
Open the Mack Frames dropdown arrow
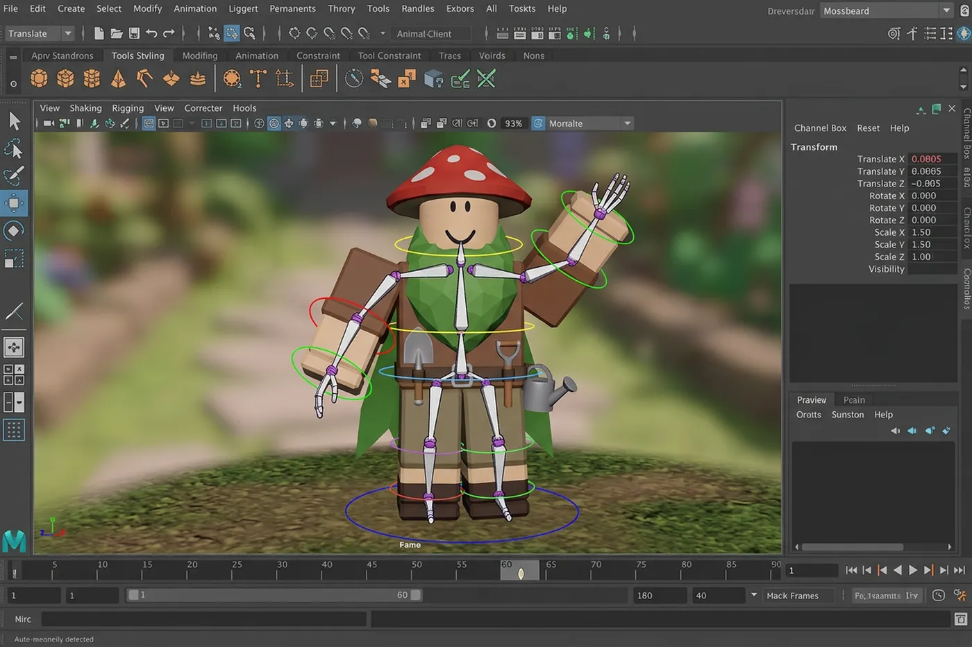754,595
